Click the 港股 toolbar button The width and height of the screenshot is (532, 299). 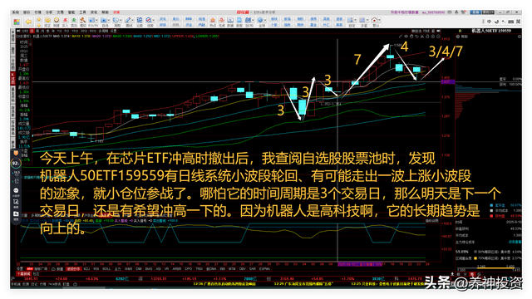339,18
